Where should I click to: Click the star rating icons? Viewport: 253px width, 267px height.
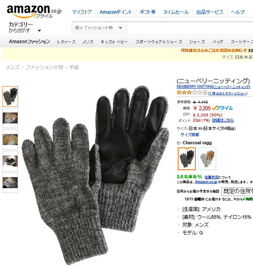click(189, 92)
